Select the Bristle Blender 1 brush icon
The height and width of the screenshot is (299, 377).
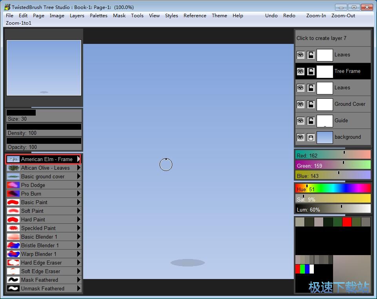click(x=13, y=245)
